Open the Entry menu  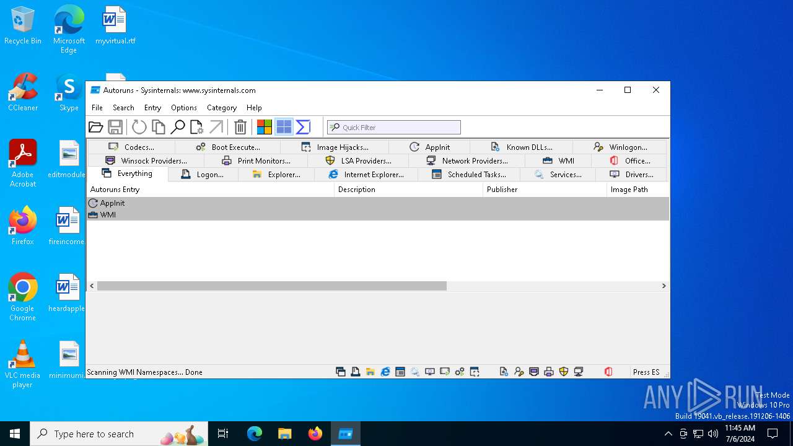tap(152, 108)
